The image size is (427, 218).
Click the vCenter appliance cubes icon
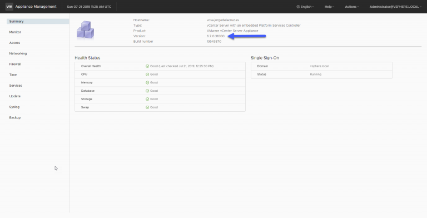pyautogui.click(x=85, y=29)
